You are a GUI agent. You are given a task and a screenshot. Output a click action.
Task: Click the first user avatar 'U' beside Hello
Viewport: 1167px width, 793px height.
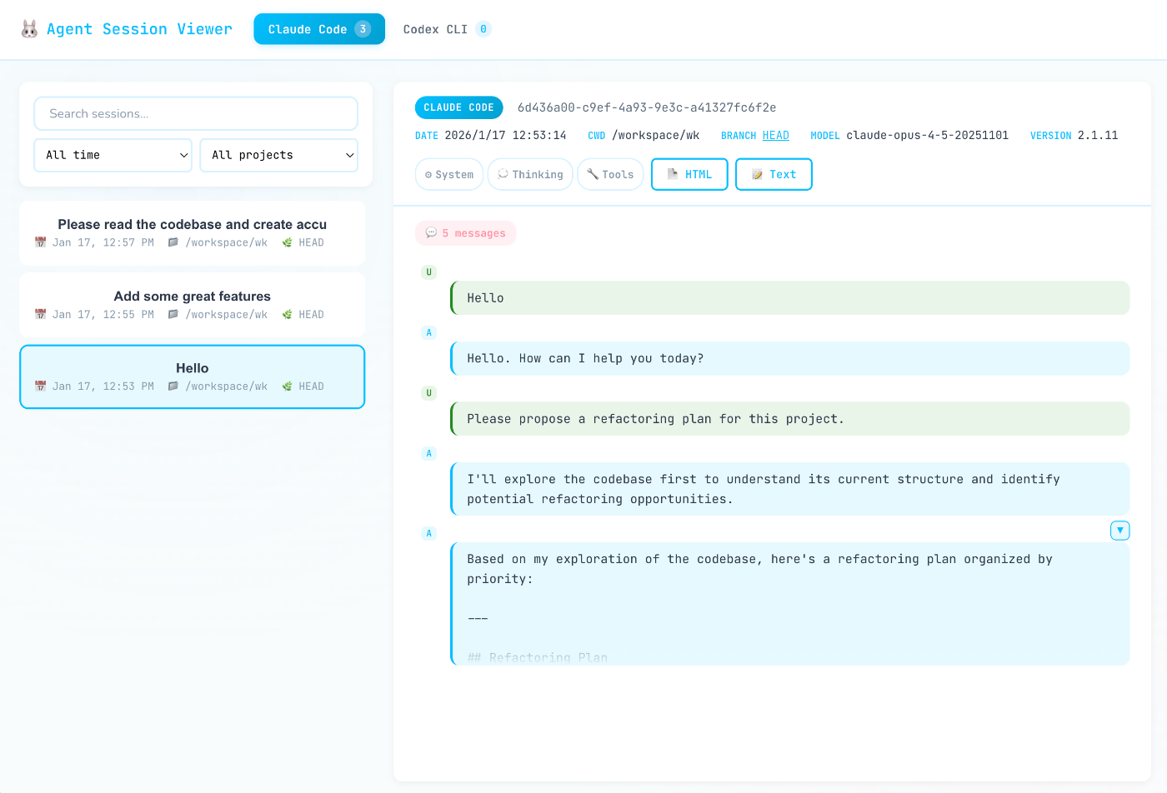[429, 272]
